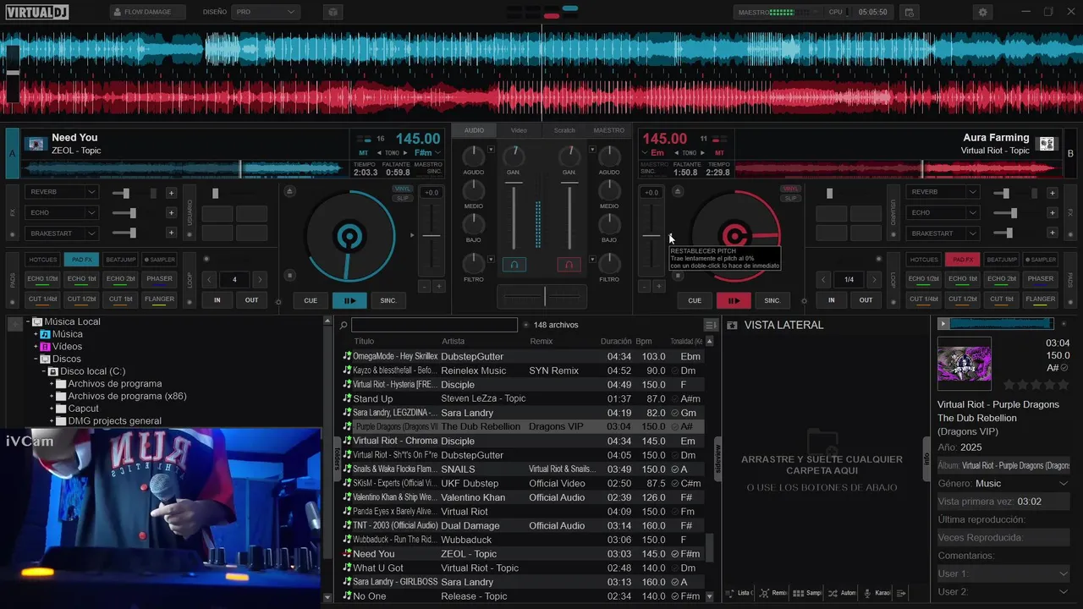Toggle deck B SINC. button
The image size is (1083, 609).
[772, 300]
